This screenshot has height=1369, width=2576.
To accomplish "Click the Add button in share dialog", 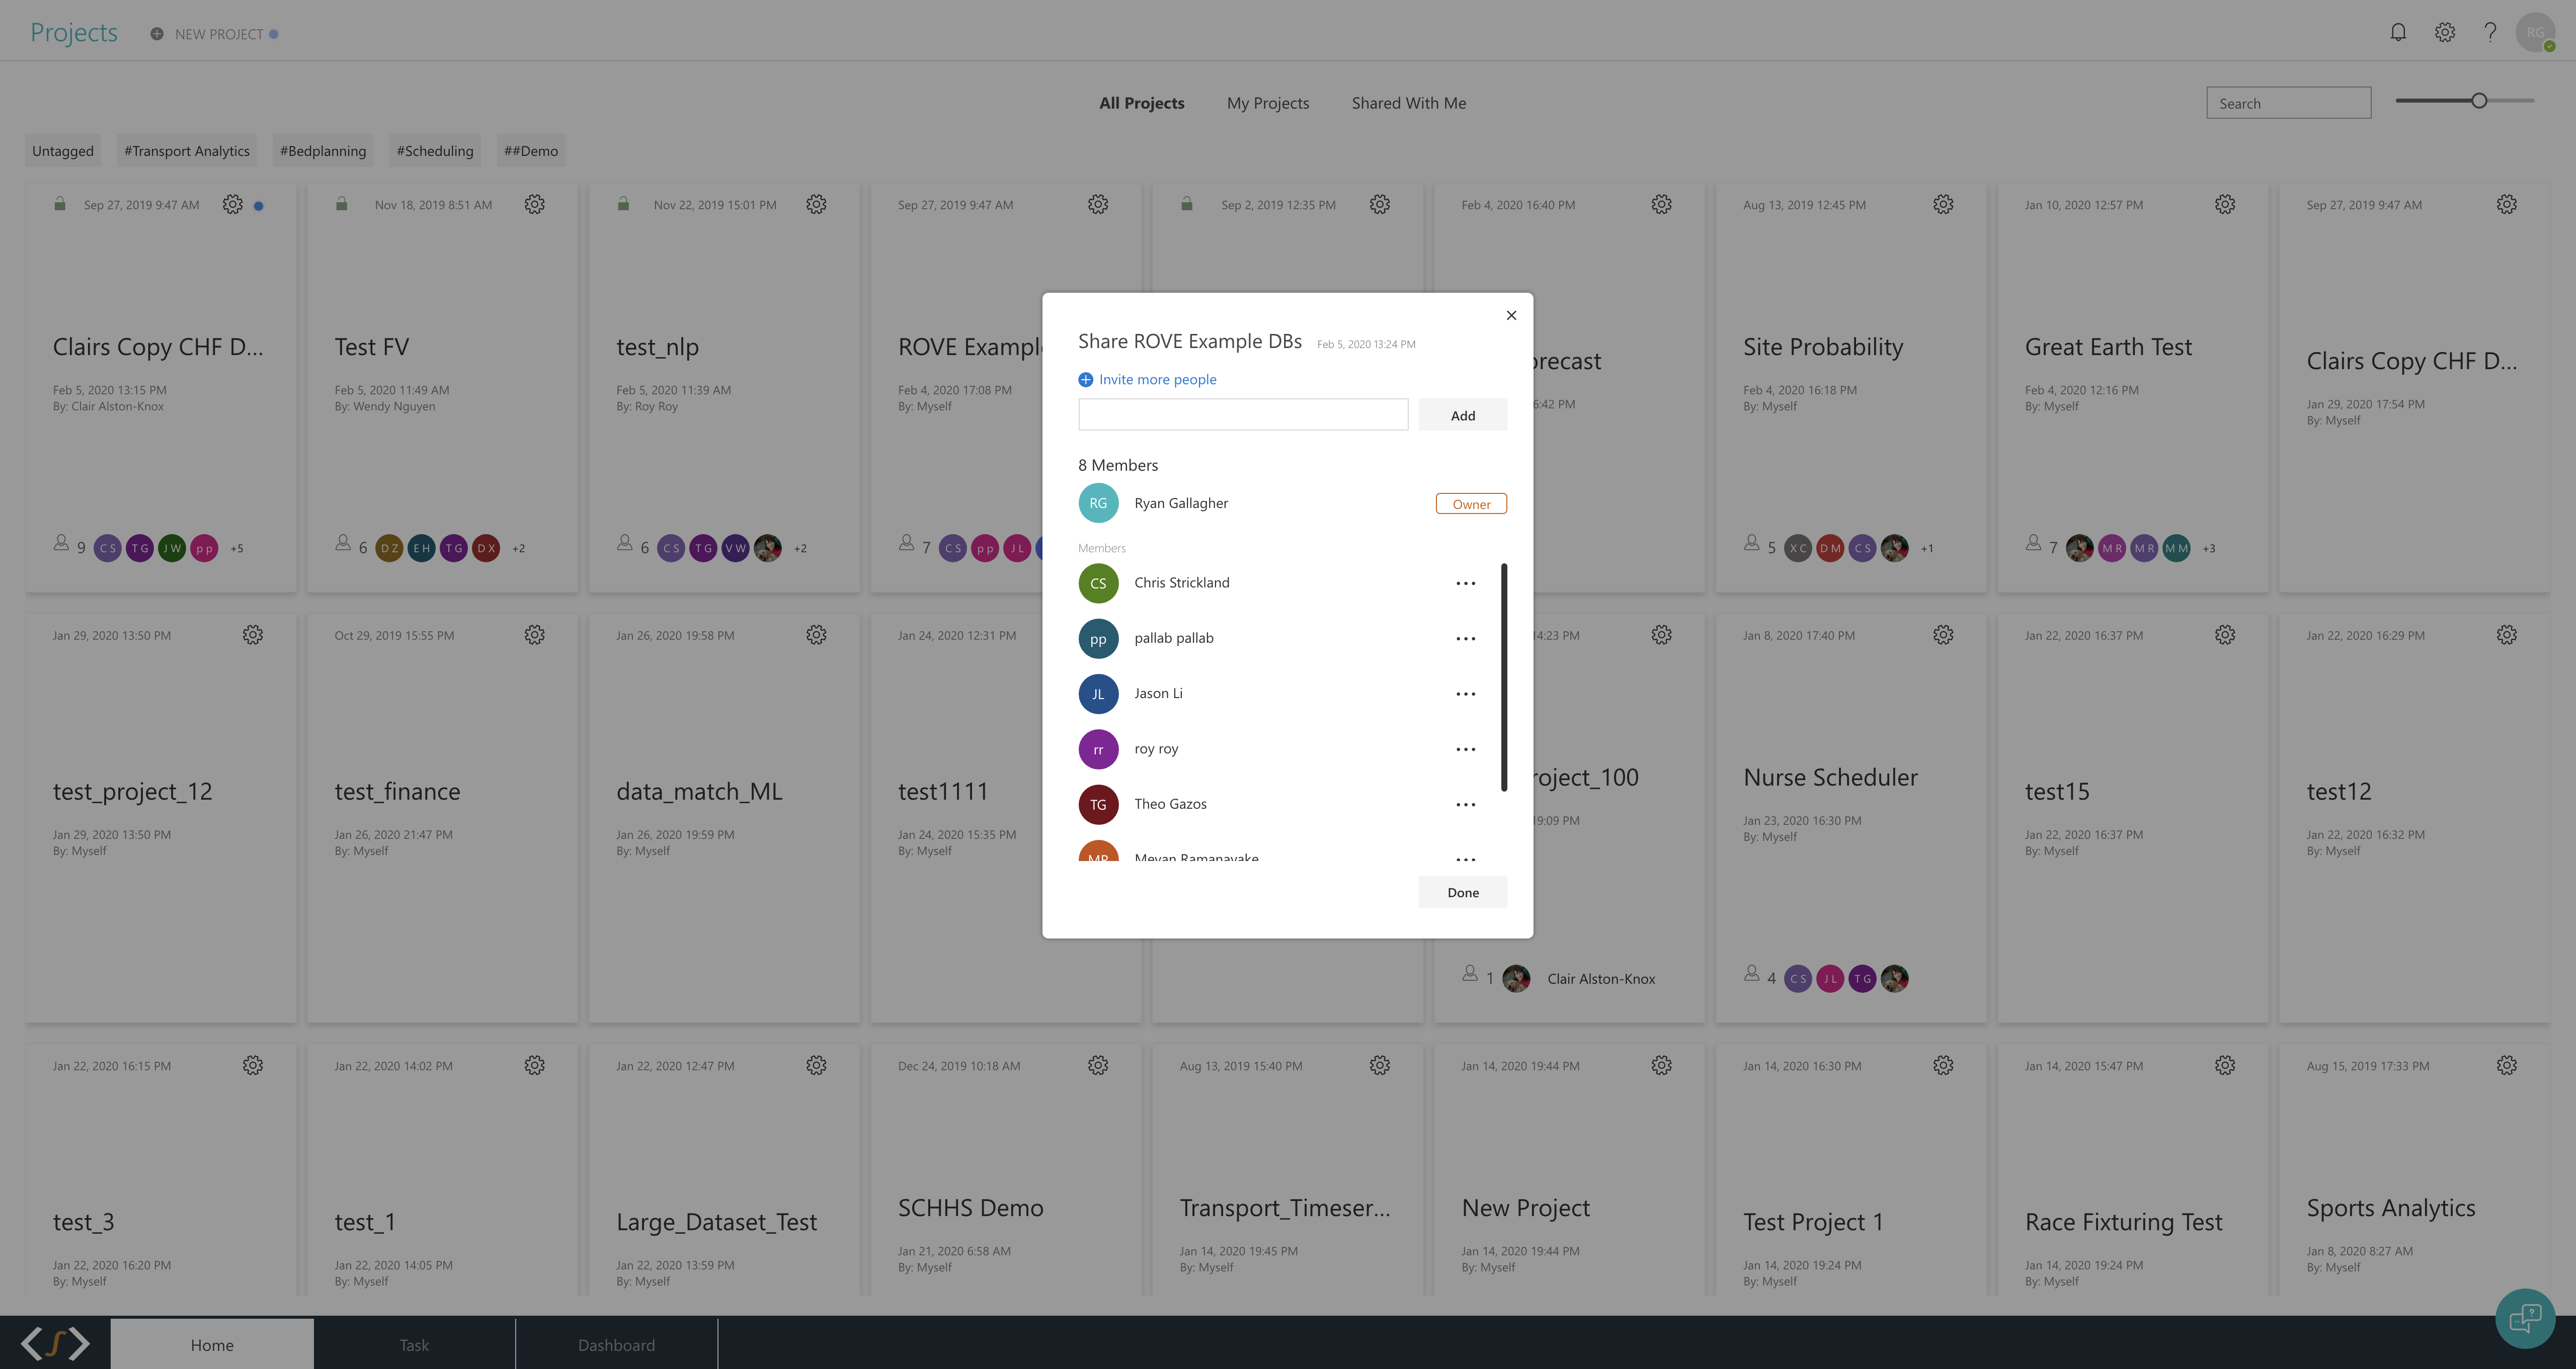I will tap(1463, 415).
